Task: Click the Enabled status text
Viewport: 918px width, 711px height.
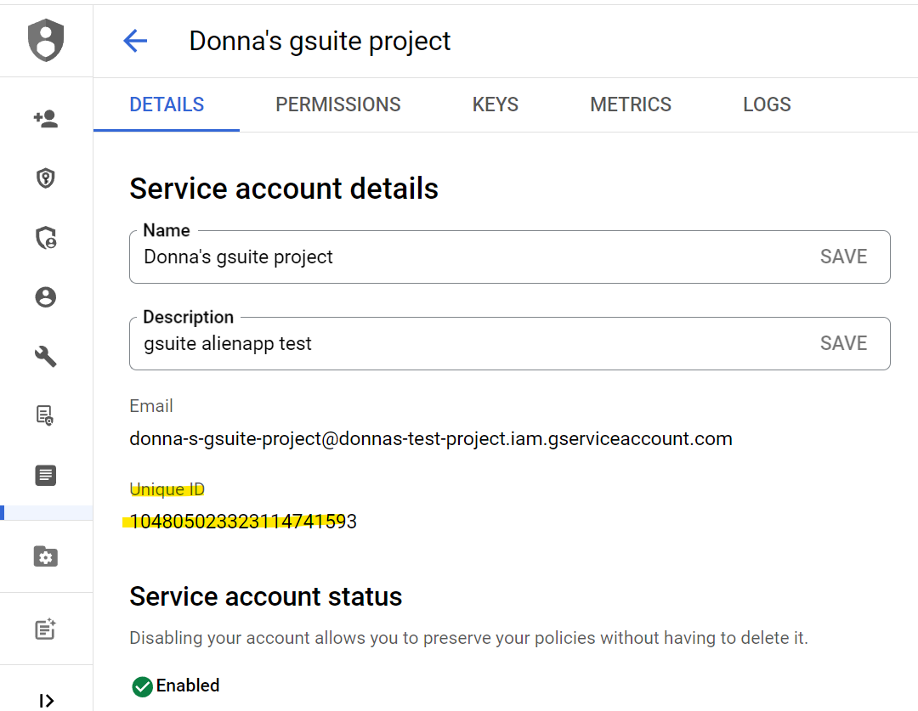Action: point(188,686)
